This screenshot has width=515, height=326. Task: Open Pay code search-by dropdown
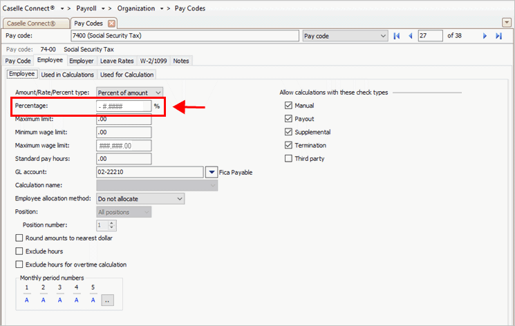click(345, 36)
